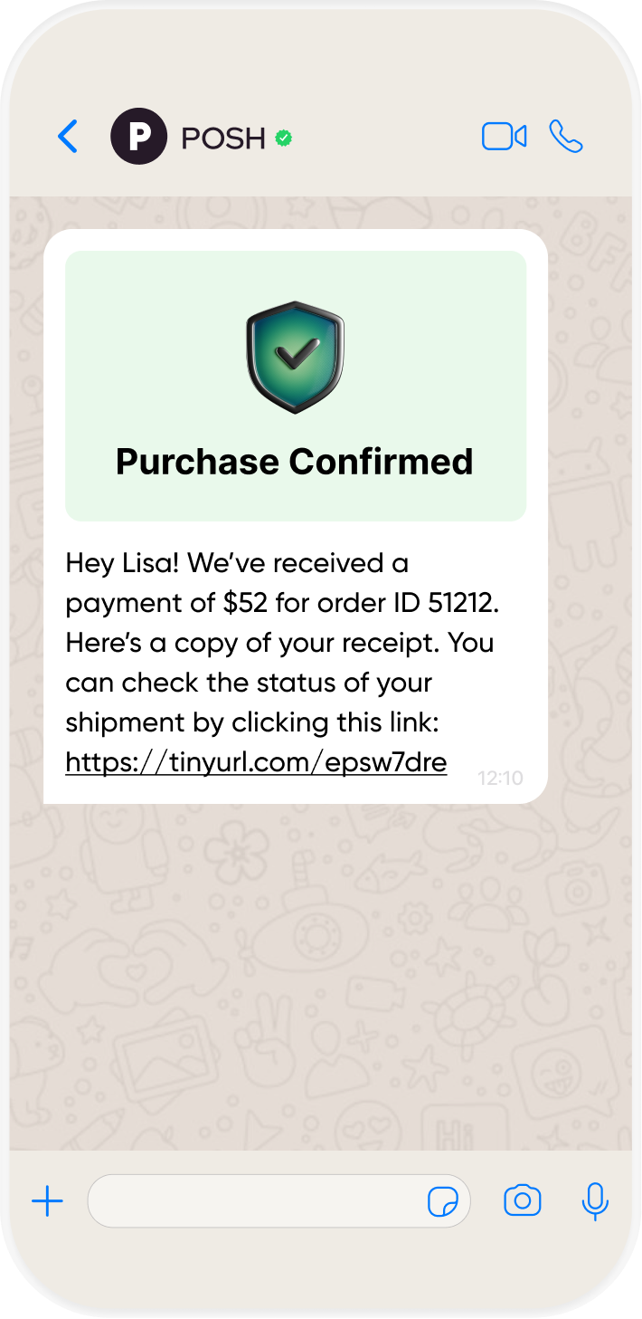642x1319 pixels.
Task: Tap the microphone to record voice
Action: [x=594, y=1201]
